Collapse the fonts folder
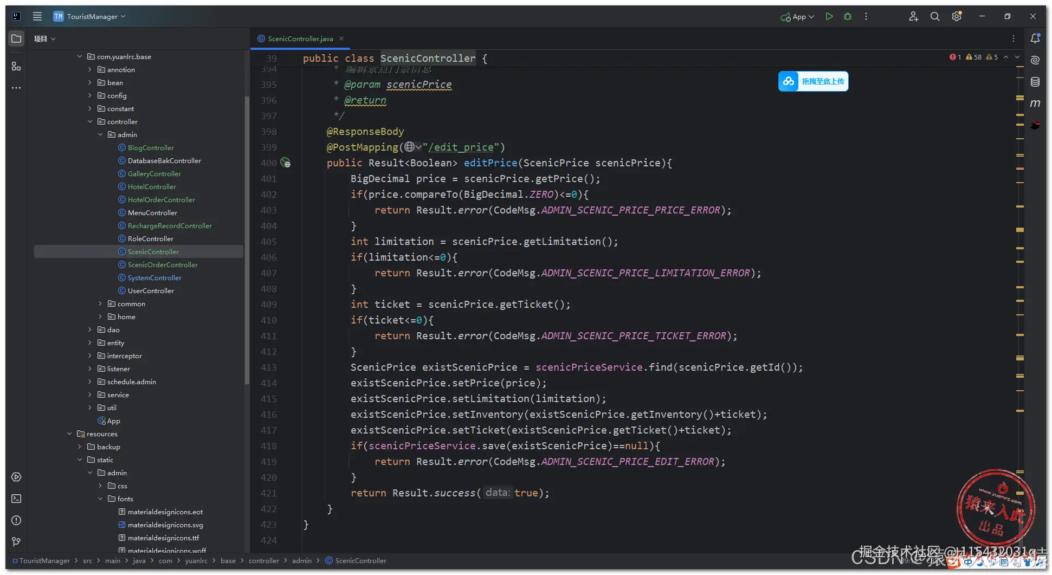This screenshot has width=1052, height=575. 100,499
